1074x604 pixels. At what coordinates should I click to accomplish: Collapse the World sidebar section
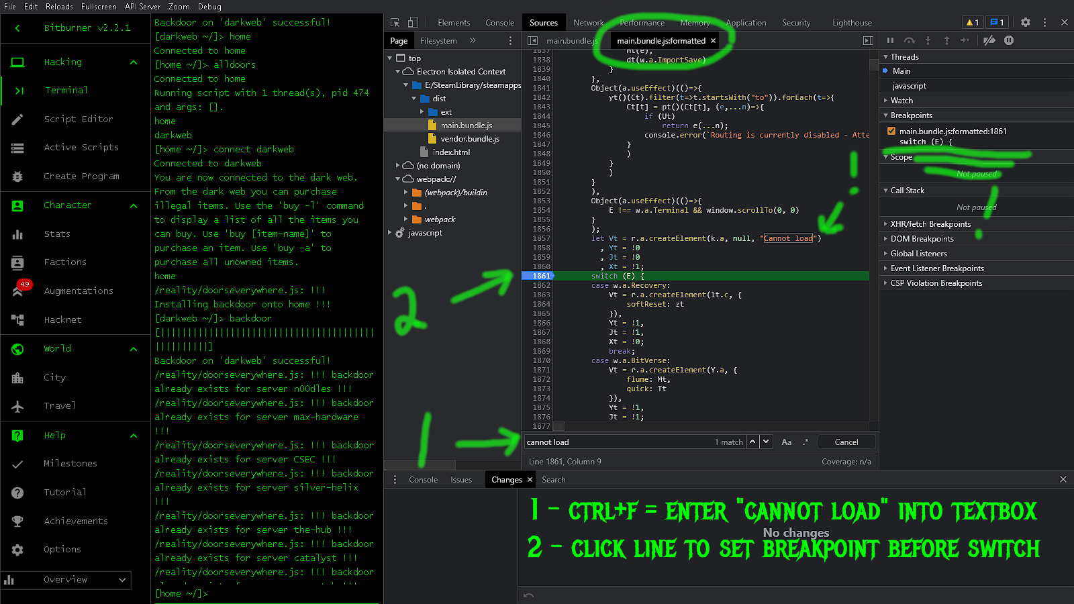click(134, 349)
